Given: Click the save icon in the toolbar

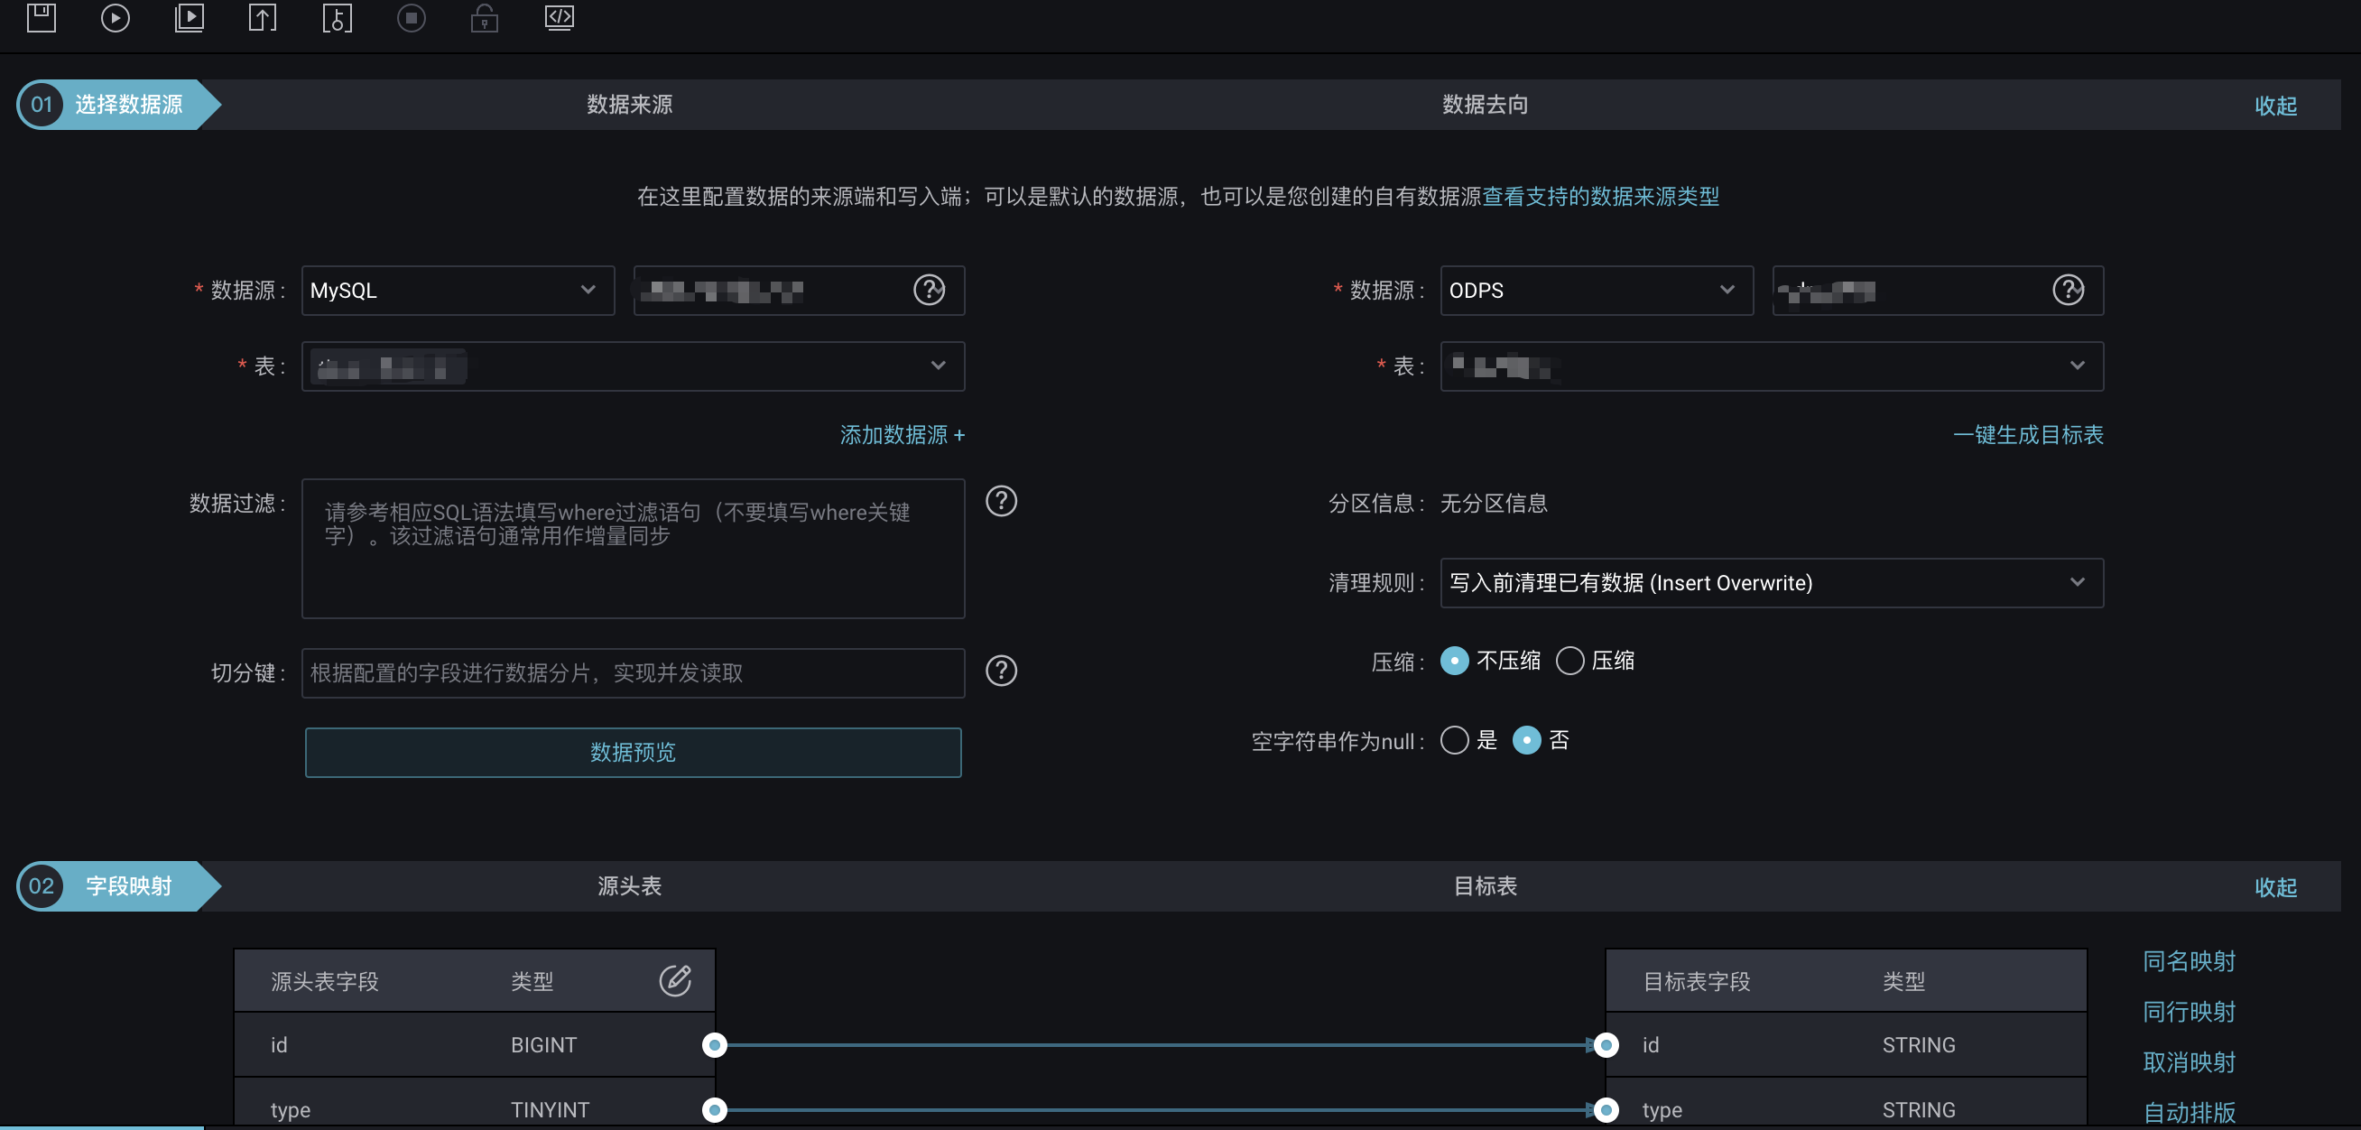Looking at the screenshot, I should (x=42, y=18).
